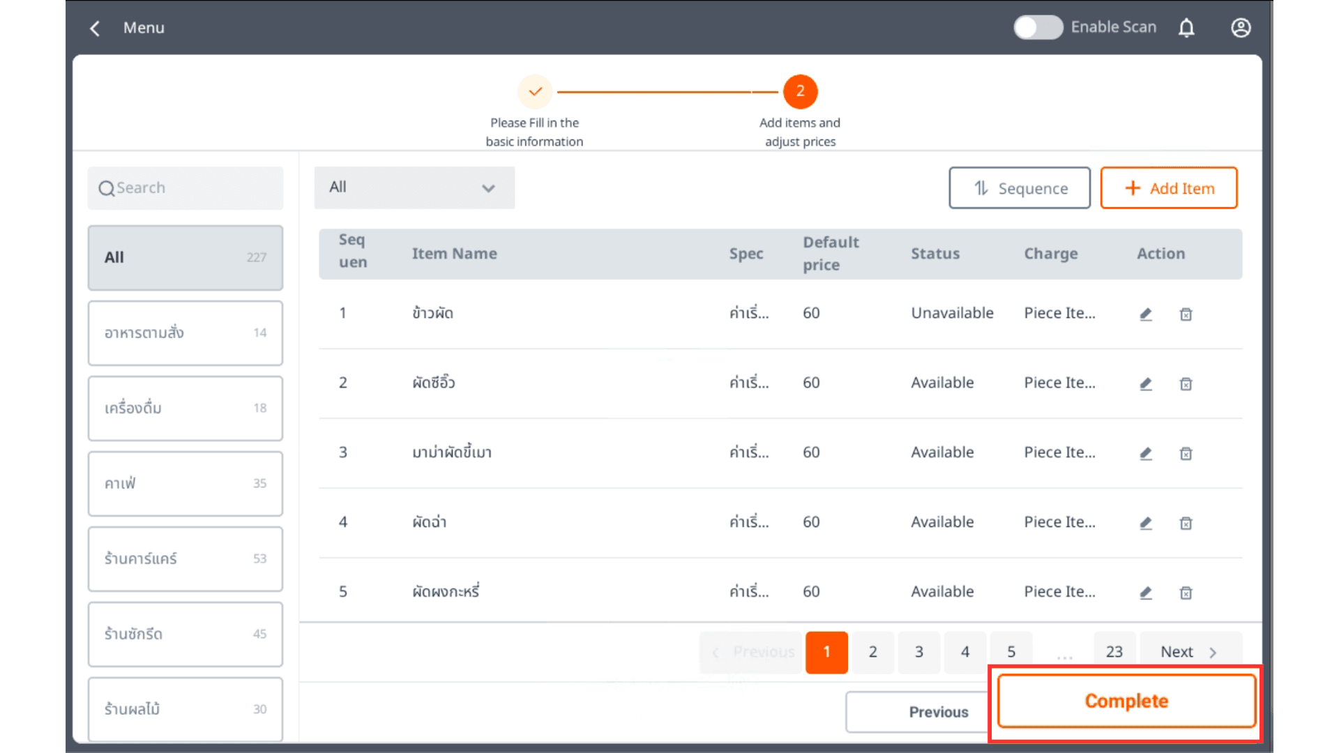Click the back arrow beside Menu

[95, 28]
